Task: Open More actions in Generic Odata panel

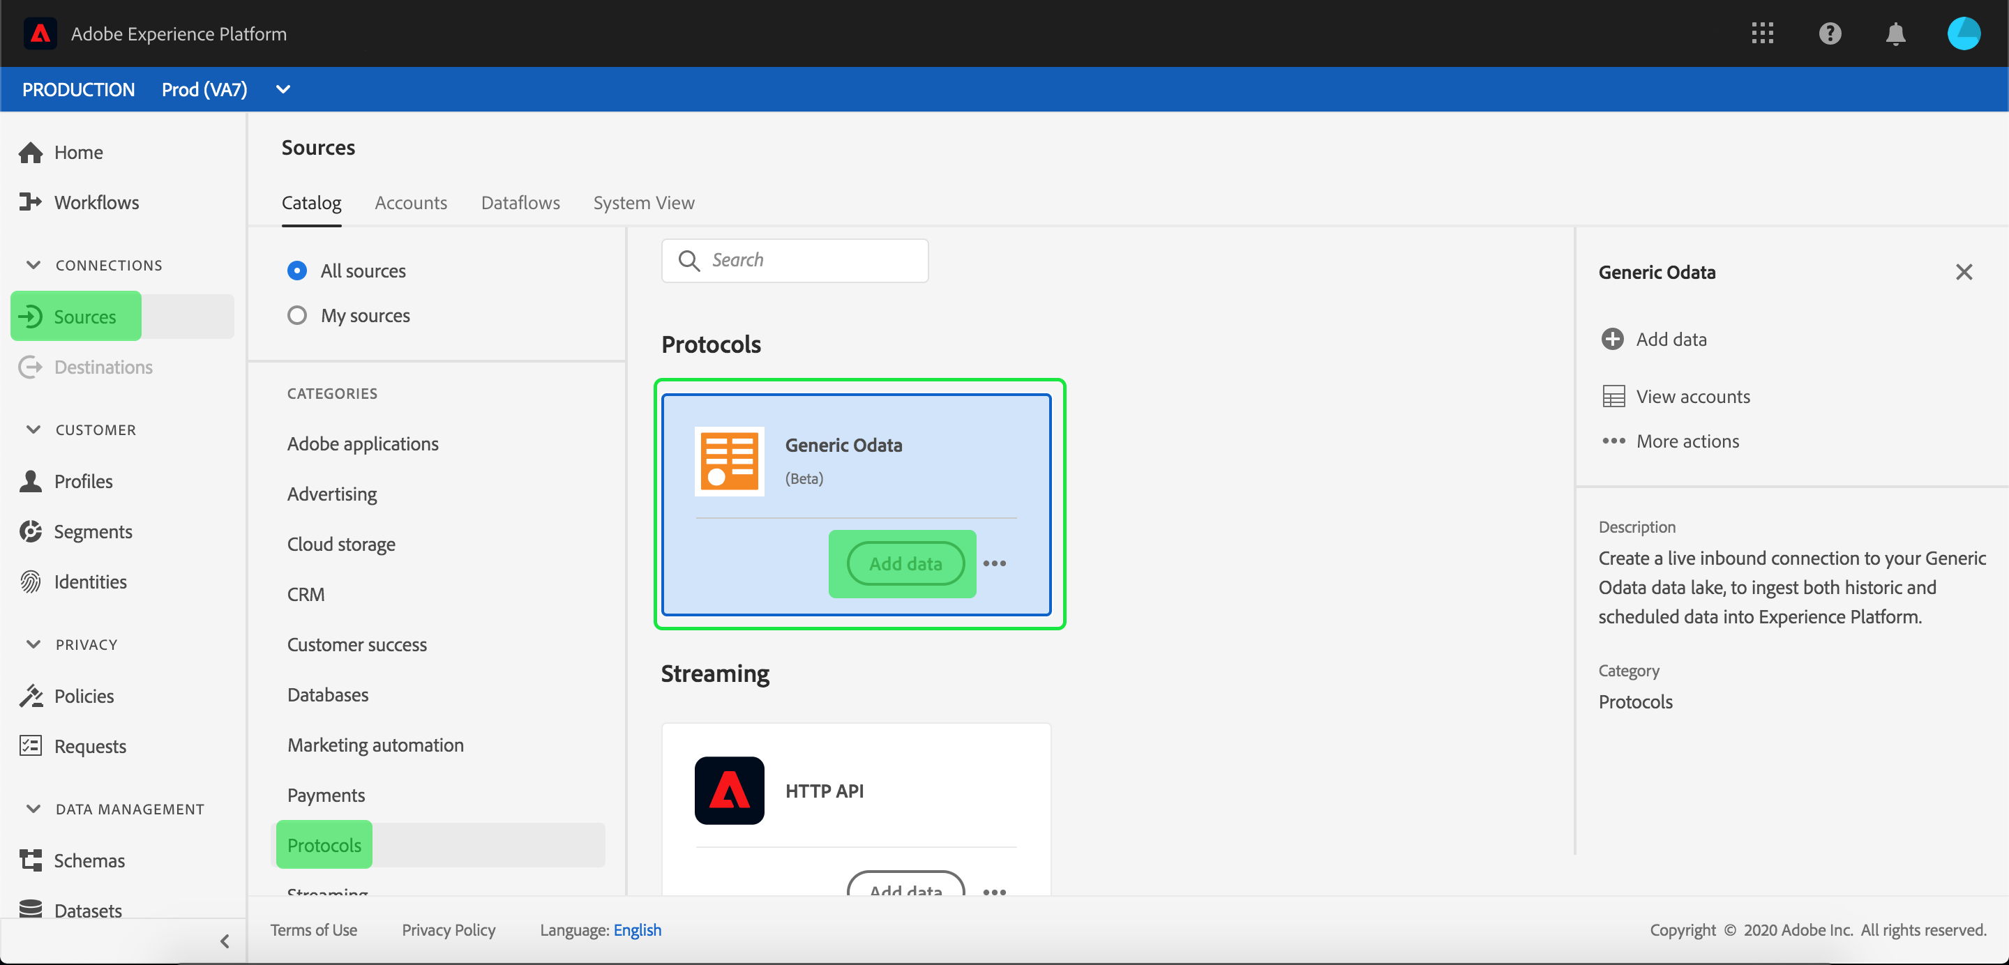Action: 1687,441
